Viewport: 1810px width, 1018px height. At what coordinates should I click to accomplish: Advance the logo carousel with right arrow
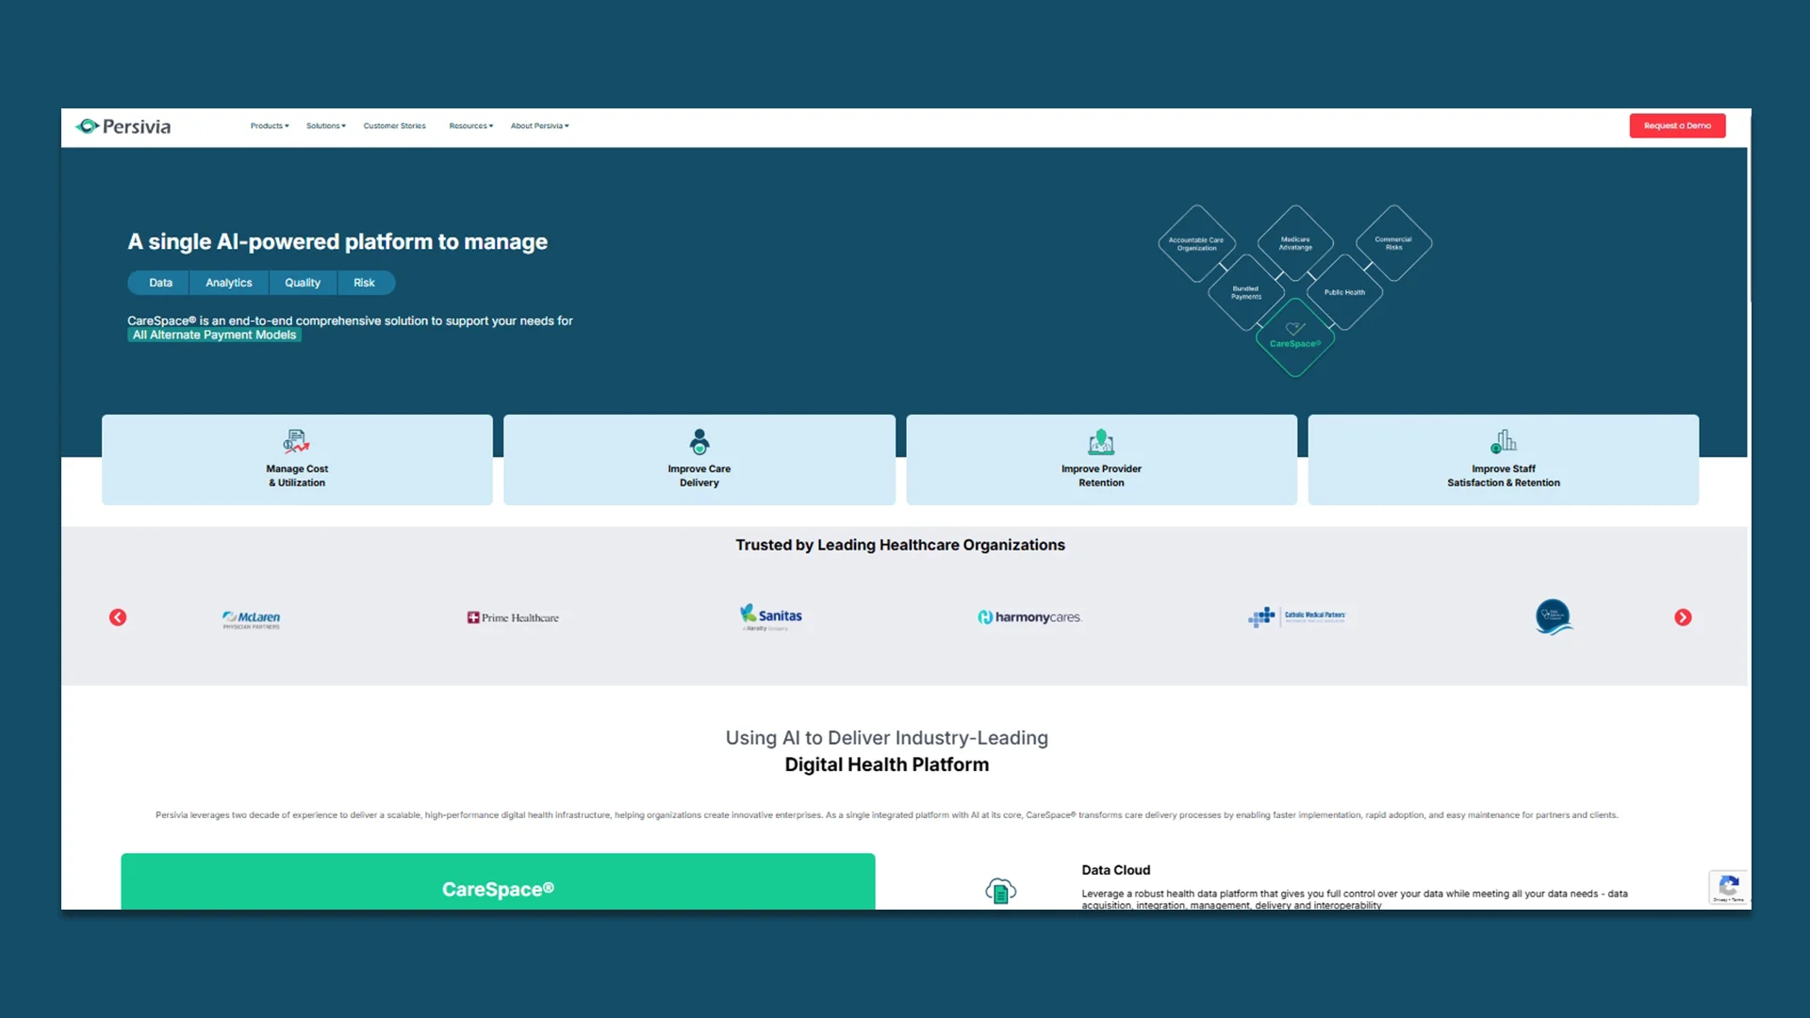1683,617
